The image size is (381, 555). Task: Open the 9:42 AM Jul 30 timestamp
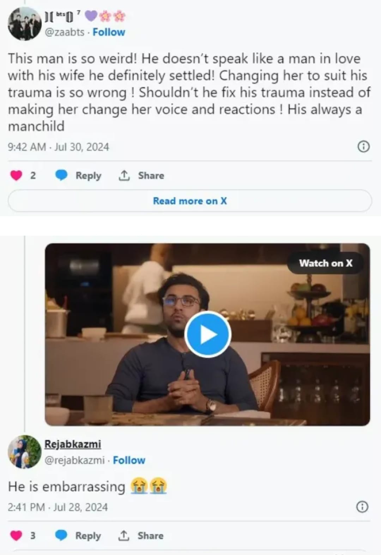pos(59,147)
